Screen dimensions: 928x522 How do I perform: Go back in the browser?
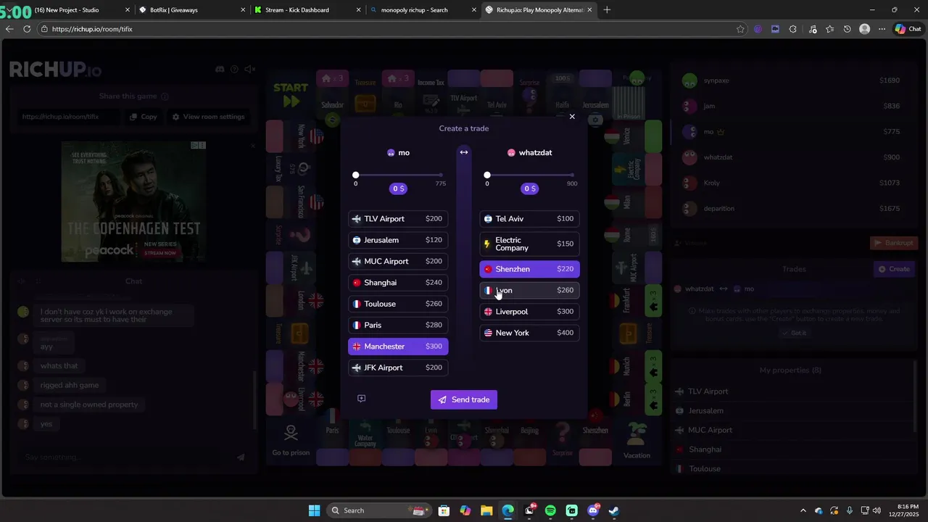click(x=9, y=29)
